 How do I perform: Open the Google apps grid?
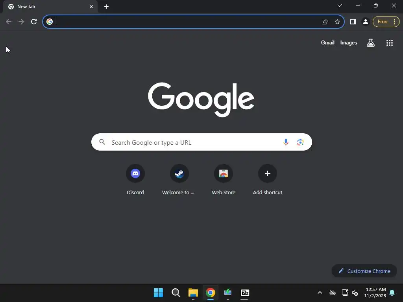tap(390, 43)
